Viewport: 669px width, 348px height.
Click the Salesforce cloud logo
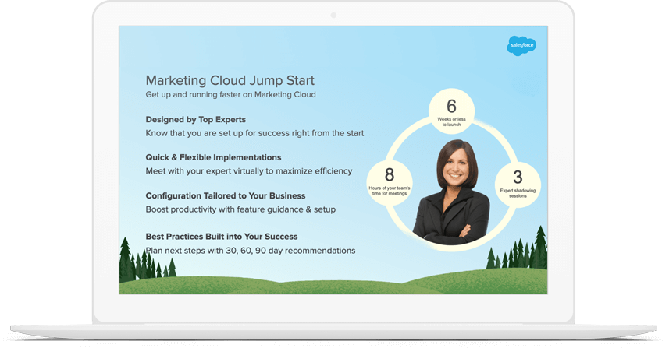coord(521,45)
